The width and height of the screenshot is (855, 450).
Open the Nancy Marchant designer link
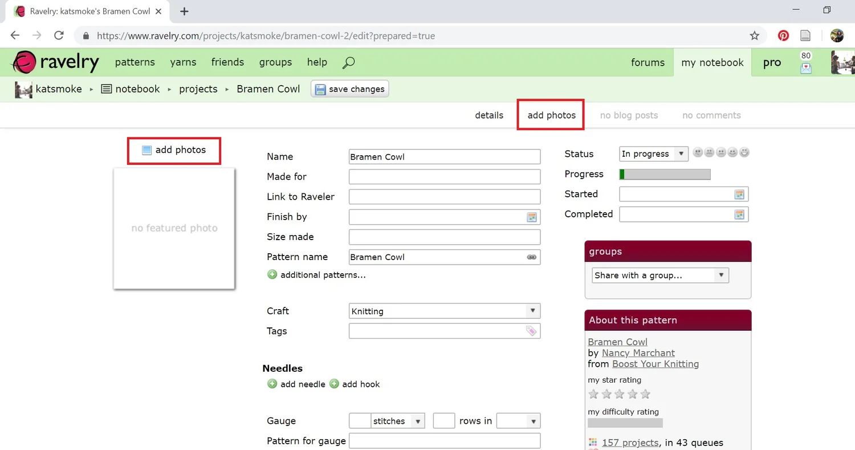638,353
